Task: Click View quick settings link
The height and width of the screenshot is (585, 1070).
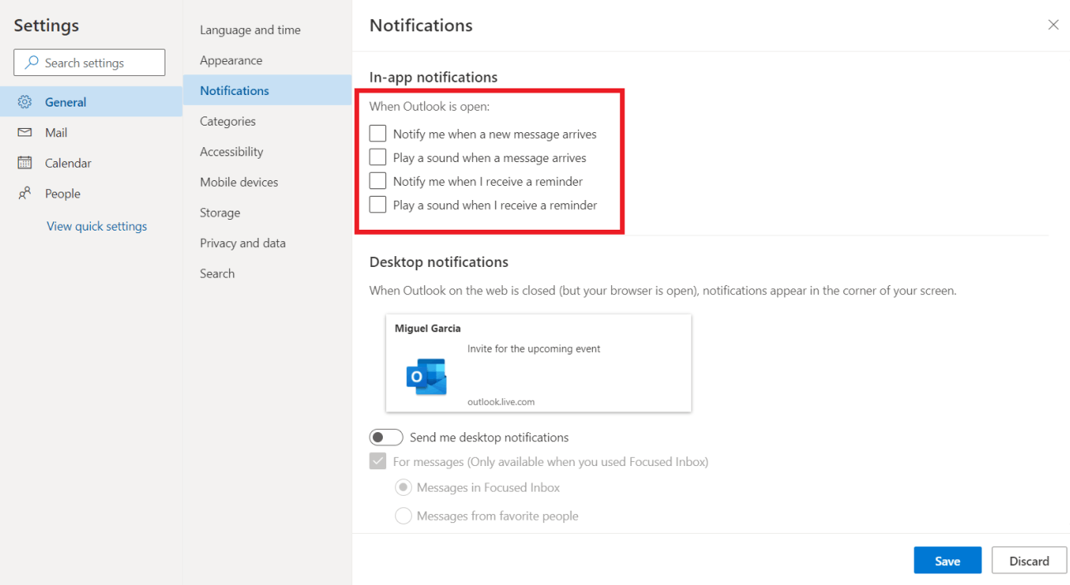Action: point(97,226)
